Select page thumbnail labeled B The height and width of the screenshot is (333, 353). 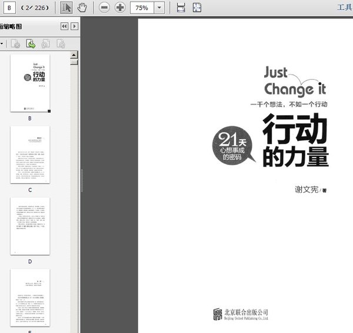30,83
